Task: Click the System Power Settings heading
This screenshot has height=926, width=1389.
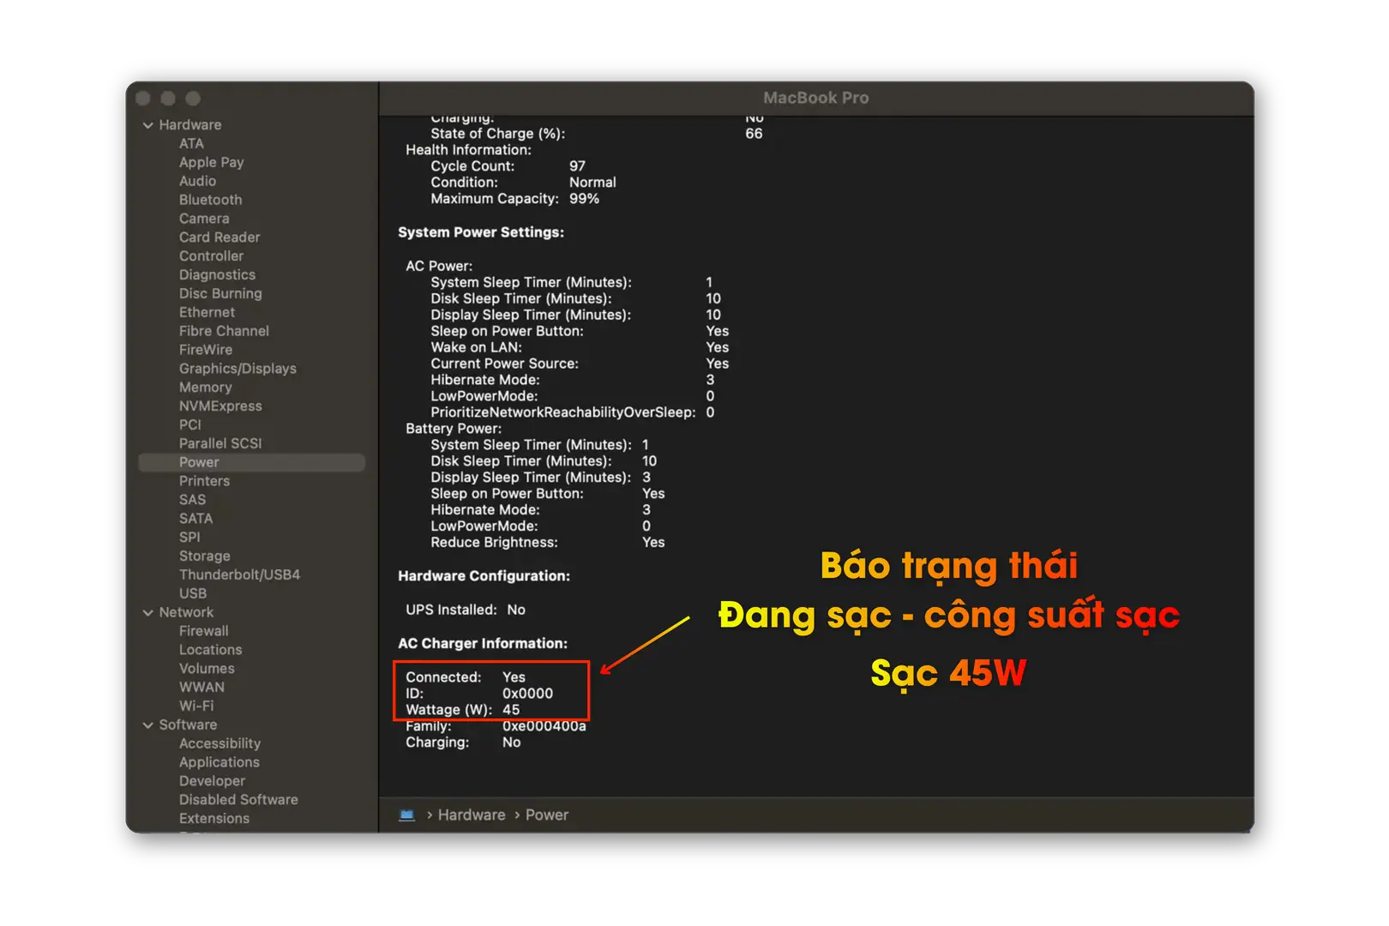Action: pos(481,233)
